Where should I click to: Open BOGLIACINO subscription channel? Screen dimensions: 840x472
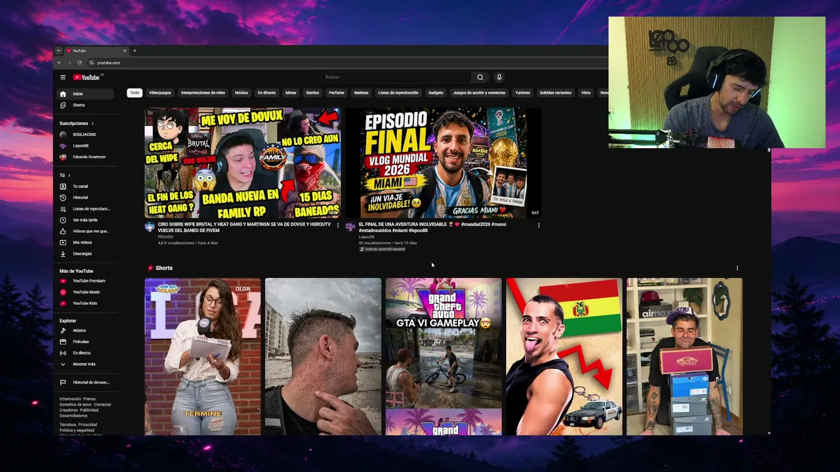85,134
